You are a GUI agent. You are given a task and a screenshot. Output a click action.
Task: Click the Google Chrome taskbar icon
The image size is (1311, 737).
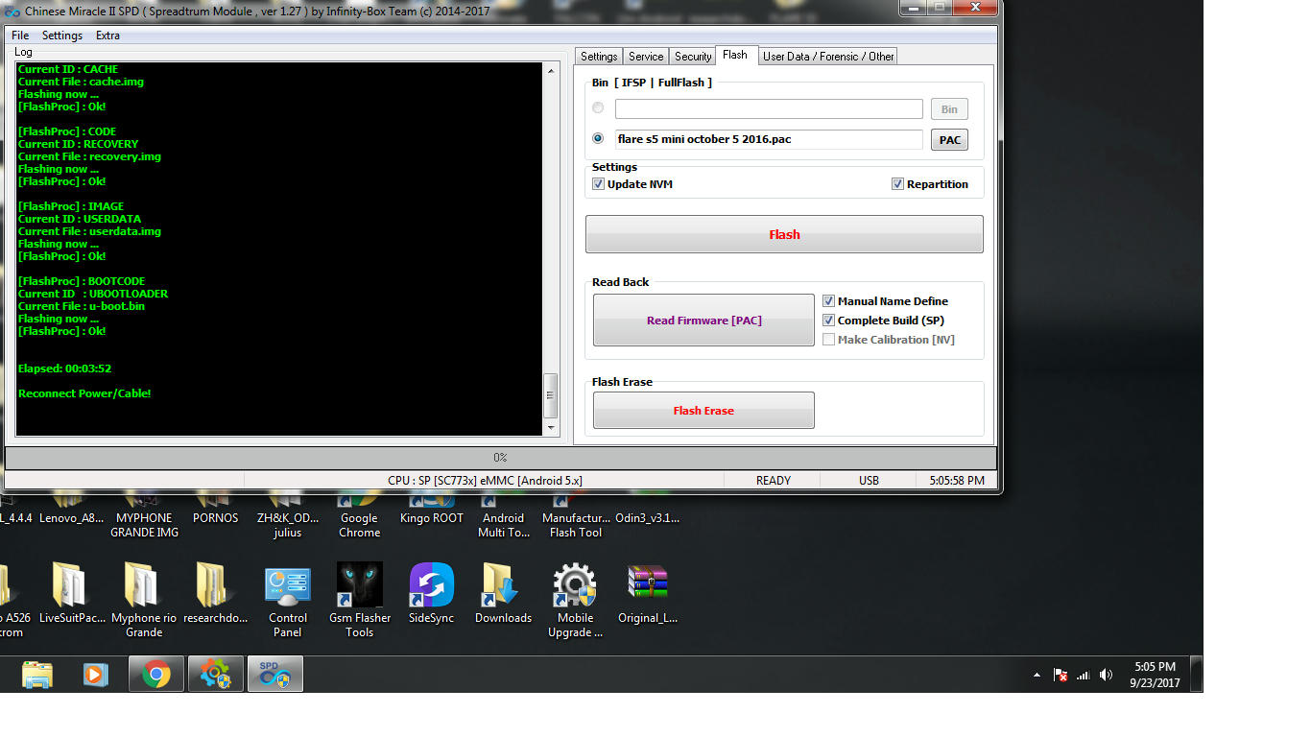156,675
